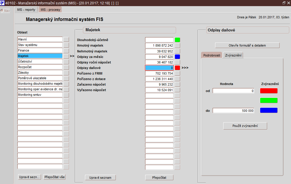Click small button next to Finance area

(x=66, y=50)
